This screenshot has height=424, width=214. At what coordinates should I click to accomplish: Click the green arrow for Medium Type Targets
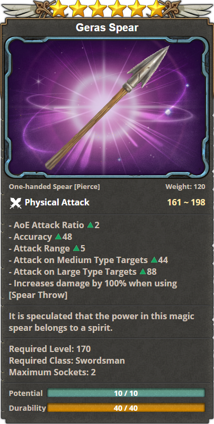point(154,260)
